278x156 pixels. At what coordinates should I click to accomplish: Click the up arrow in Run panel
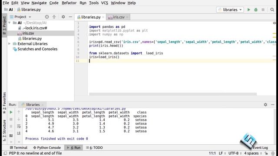click(19, 112)
